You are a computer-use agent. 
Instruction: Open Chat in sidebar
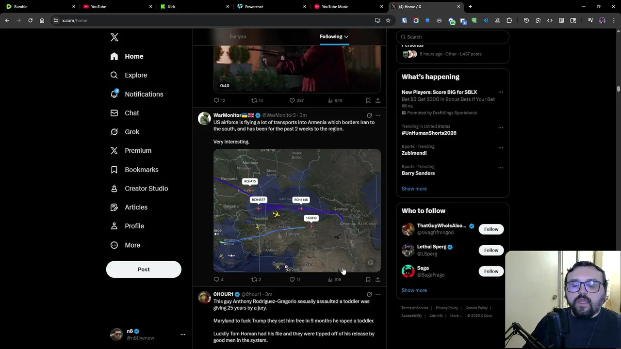[x=125, y=113]
